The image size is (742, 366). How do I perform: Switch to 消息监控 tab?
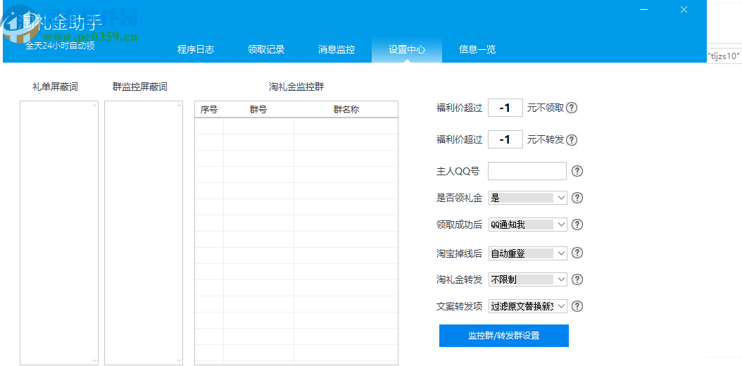click(x=337, y=50)
